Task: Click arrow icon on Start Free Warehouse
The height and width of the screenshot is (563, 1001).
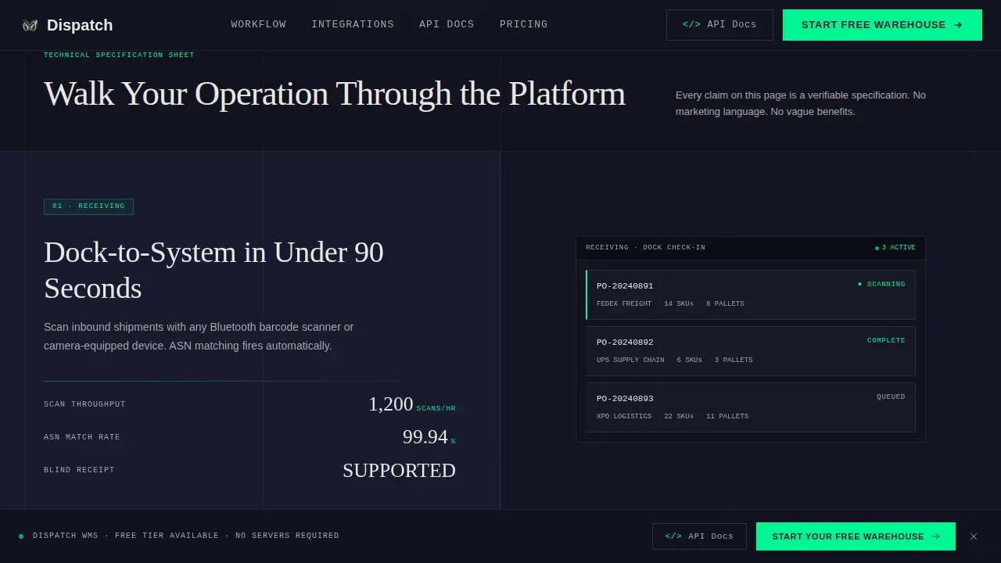Action: point(958,25)
